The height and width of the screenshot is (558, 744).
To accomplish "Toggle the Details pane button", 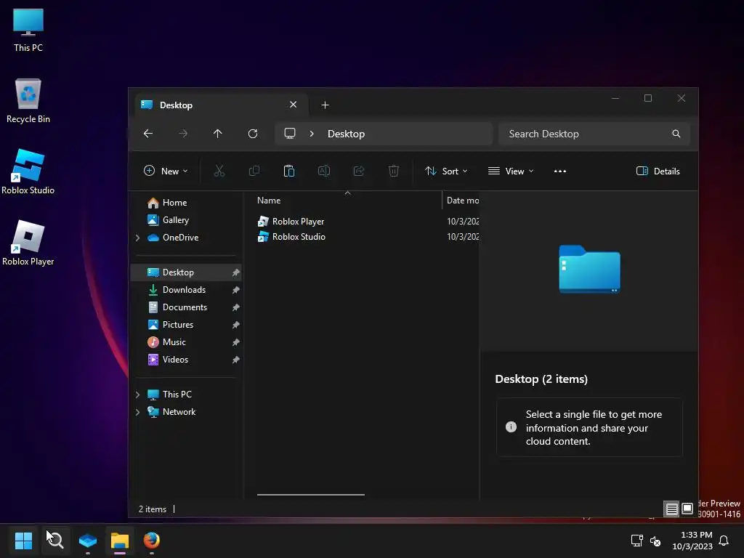I will pyautogui.click(x=658, y=171).
